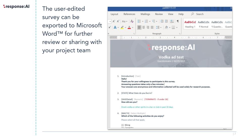The image size is (242, 136).
Task: Toggle superscript formatting
Action: click(110, 27)
